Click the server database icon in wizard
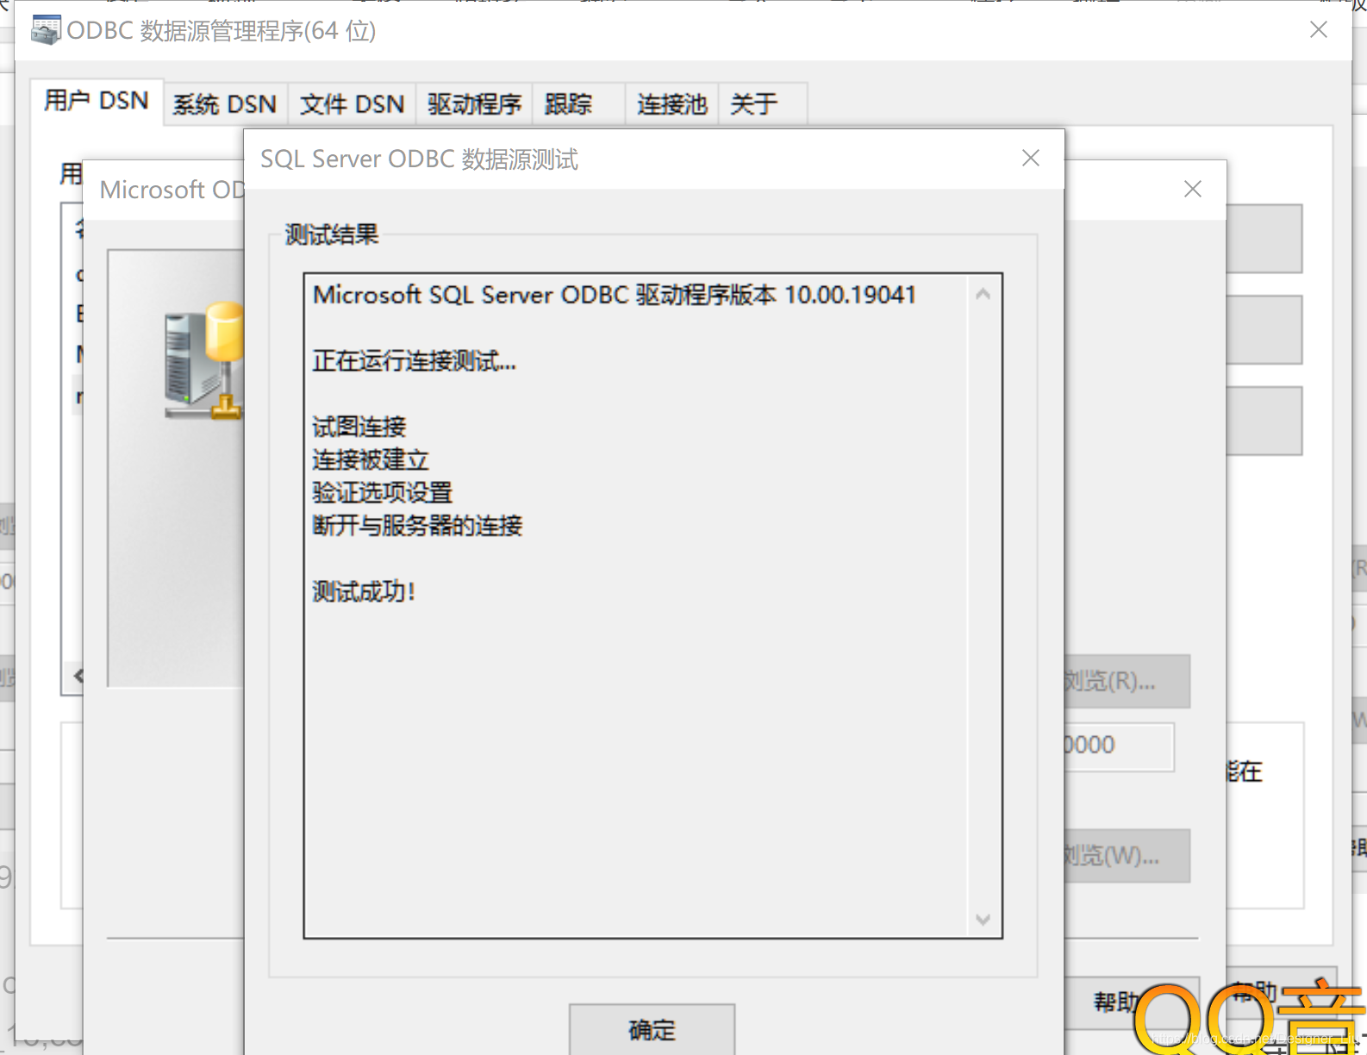The height and width of the screenshot is (1055, 1367). coord(204,360)
